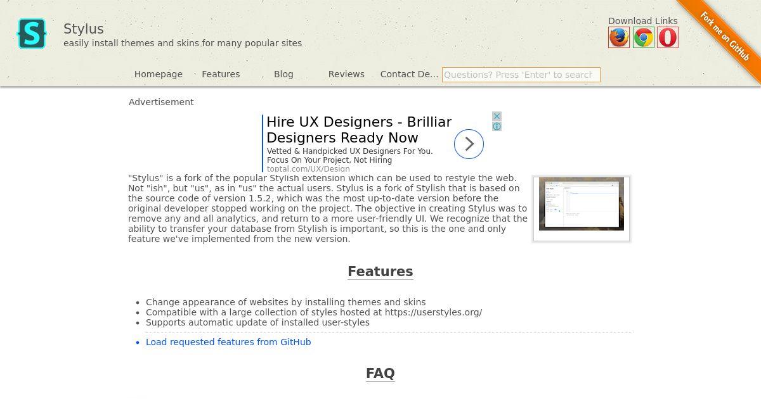Open the Blog menu item
This screenshot has width=761, height=399.
click(x=283, y=74)
